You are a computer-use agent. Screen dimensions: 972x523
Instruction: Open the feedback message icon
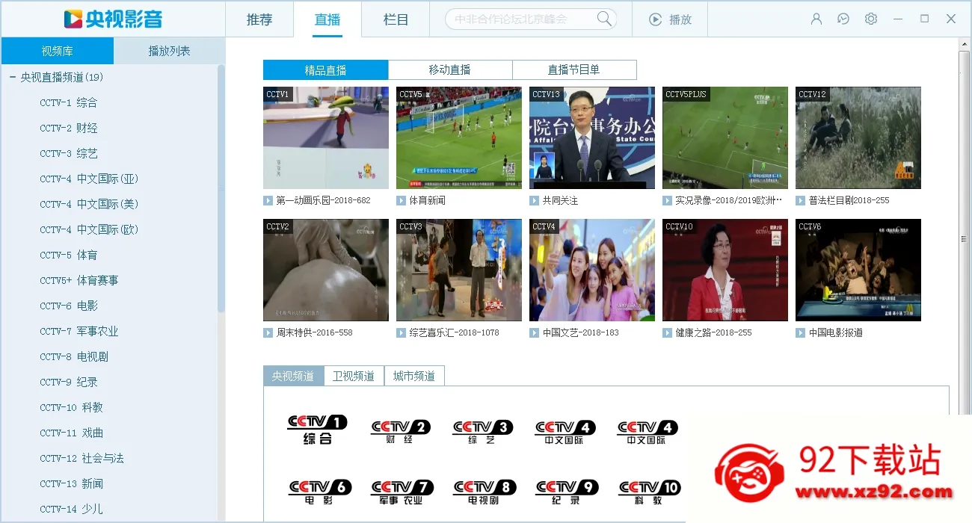(x=843, y=19)
